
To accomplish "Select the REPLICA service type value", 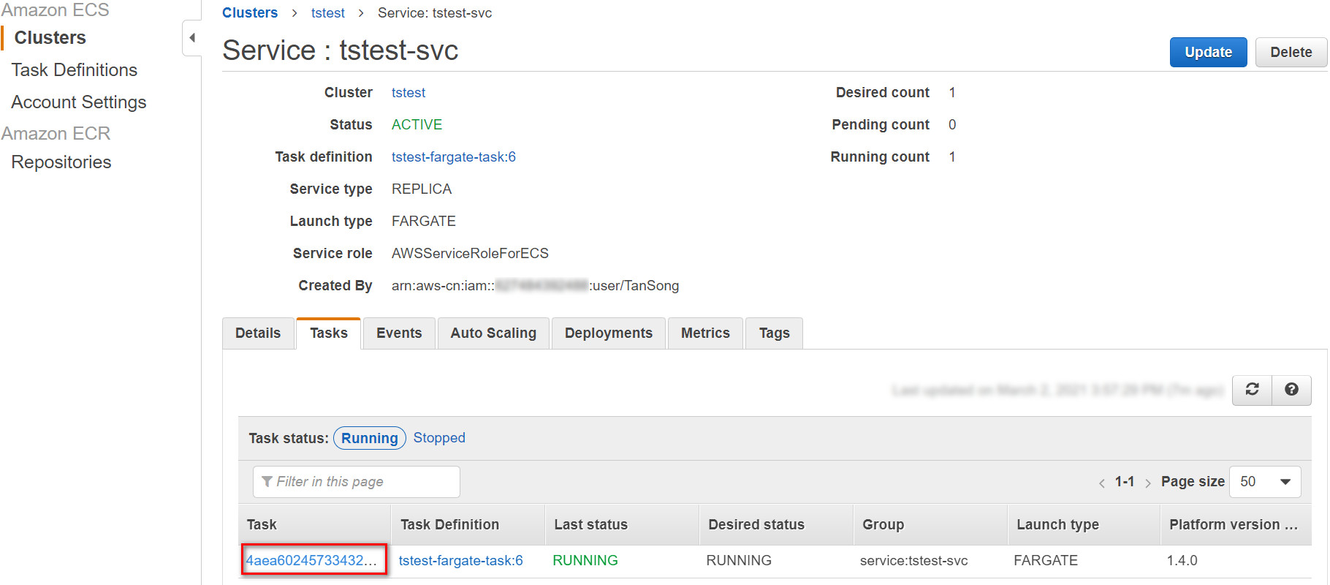I will 422,189.
